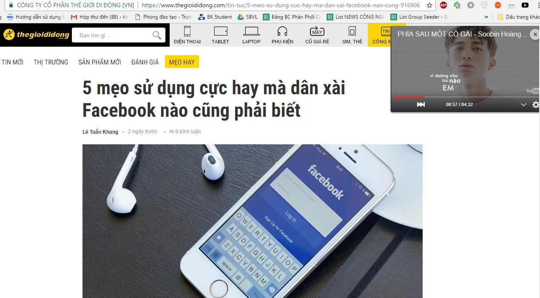Open the 9 bình luận comments link
This screenshot has height=298, width=540.
(x=185, y=132)
